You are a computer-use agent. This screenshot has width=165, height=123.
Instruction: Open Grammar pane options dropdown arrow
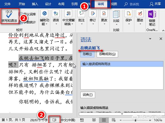coord(150,39)
